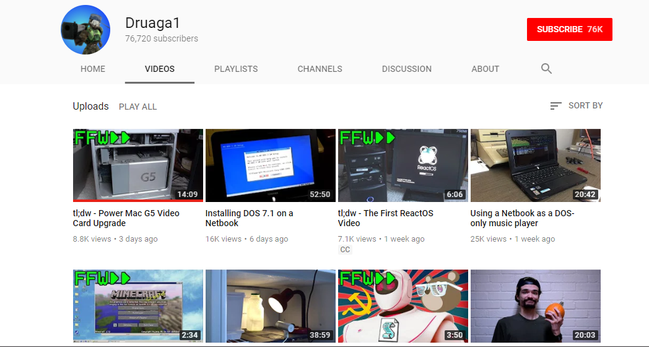Play the ReactOS monitor thumbnail
Screen dimensions: 649x347
point(403,165)
